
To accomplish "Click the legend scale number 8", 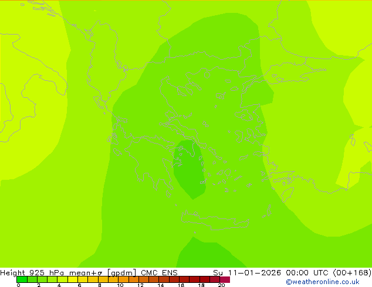I will pyautogui.click(x=100, y=285).
